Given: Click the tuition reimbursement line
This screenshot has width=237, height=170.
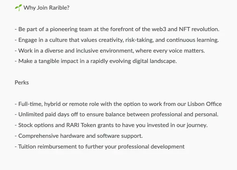Looking at the screenshot, I should 100,146.
